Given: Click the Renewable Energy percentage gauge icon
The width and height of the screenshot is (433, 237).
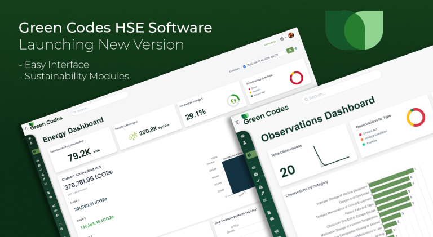Looking at the screenshot, I should tap(233, 100).
